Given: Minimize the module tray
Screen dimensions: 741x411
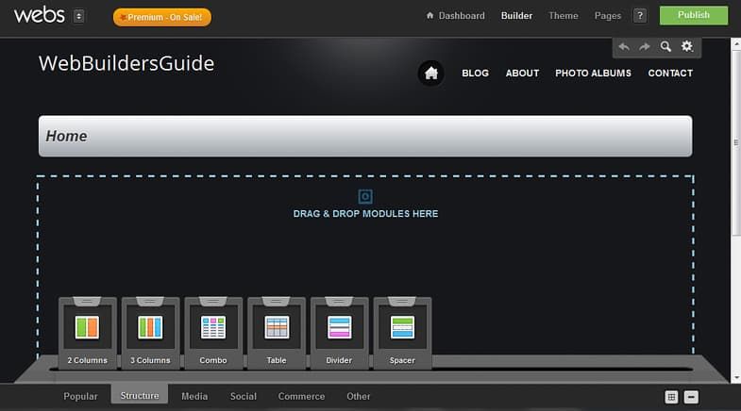Looking at the screenshot, I should pyautogui.click(x=691, y=397).
